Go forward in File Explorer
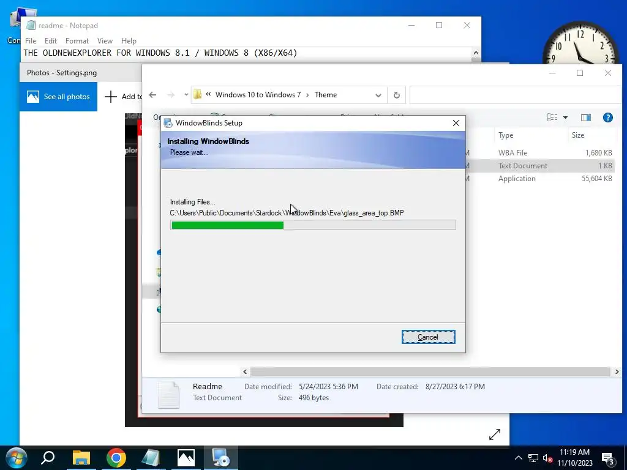This screenshot has height=470, width=627. click(x=171, y=95)
